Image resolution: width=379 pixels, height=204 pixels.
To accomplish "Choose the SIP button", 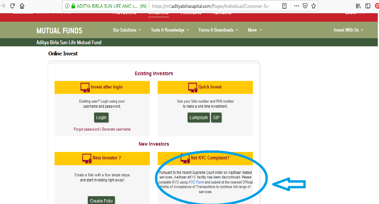I will point(216,118).
